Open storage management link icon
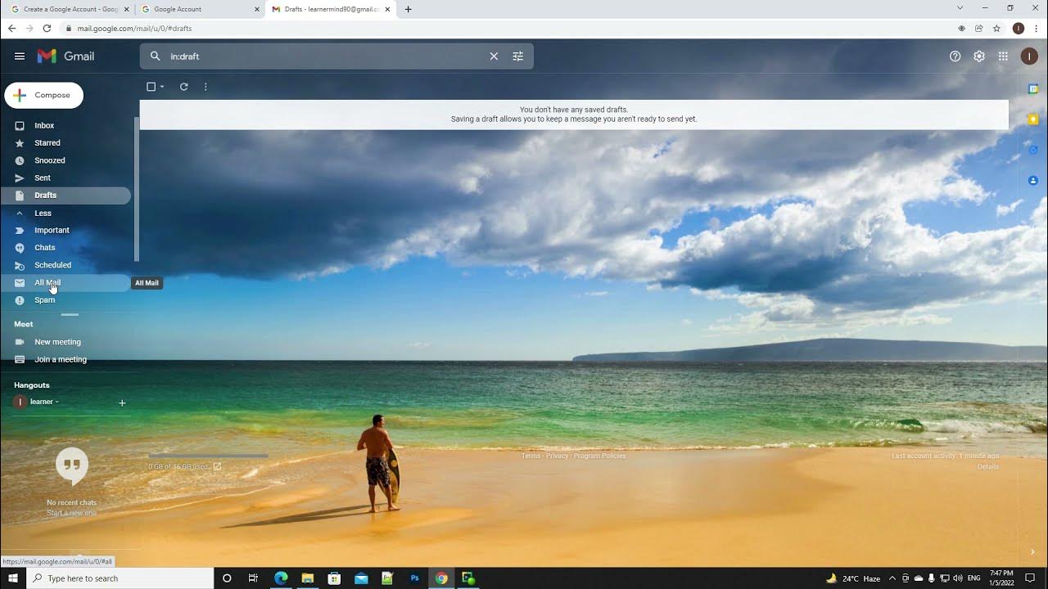Screen dimensions: 1048x589 tap(217, 466)
